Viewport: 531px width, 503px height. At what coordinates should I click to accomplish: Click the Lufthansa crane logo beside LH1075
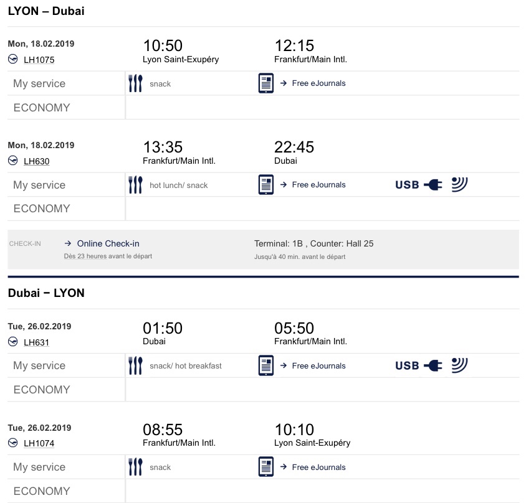13,59
